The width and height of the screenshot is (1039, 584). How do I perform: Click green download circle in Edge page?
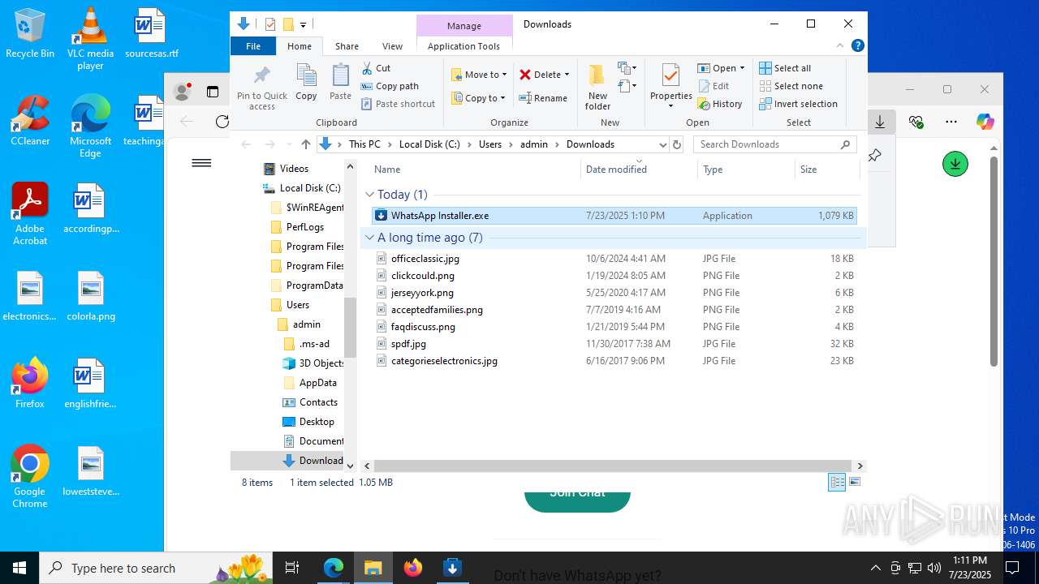[955, 164]
